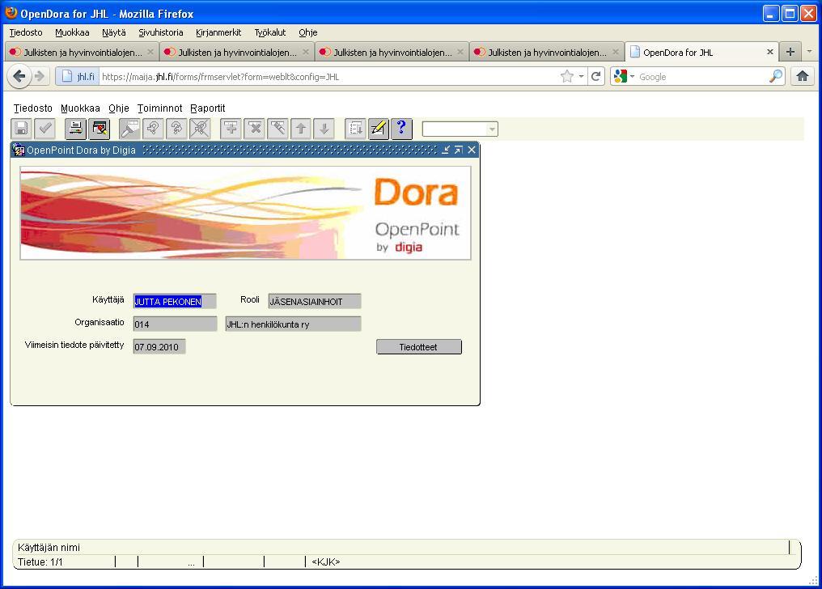This screenshot has width=822, height=589.
Task: Click the blue question mark Help icon
Action: click(401, 129)
